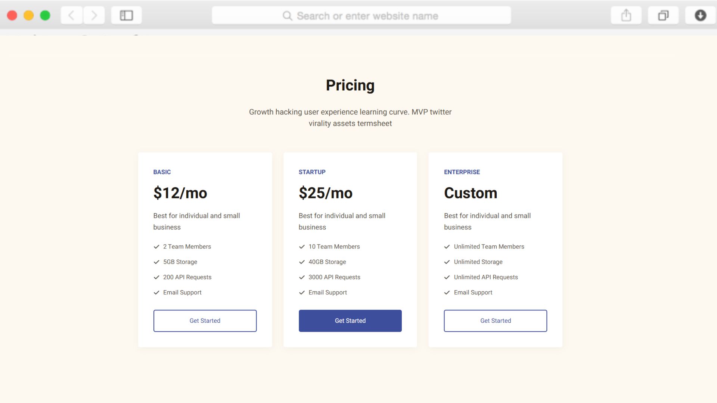This screenshot has height=403, width=717.
Task: Click the ENTERPRISE plan label
Action: [x=462, y=172]
